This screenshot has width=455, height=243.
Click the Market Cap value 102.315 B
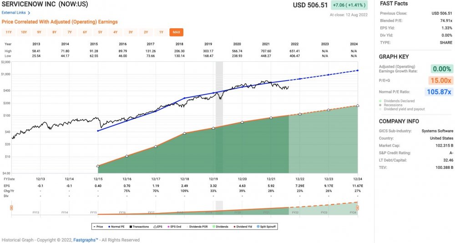[x=444, y=146]
